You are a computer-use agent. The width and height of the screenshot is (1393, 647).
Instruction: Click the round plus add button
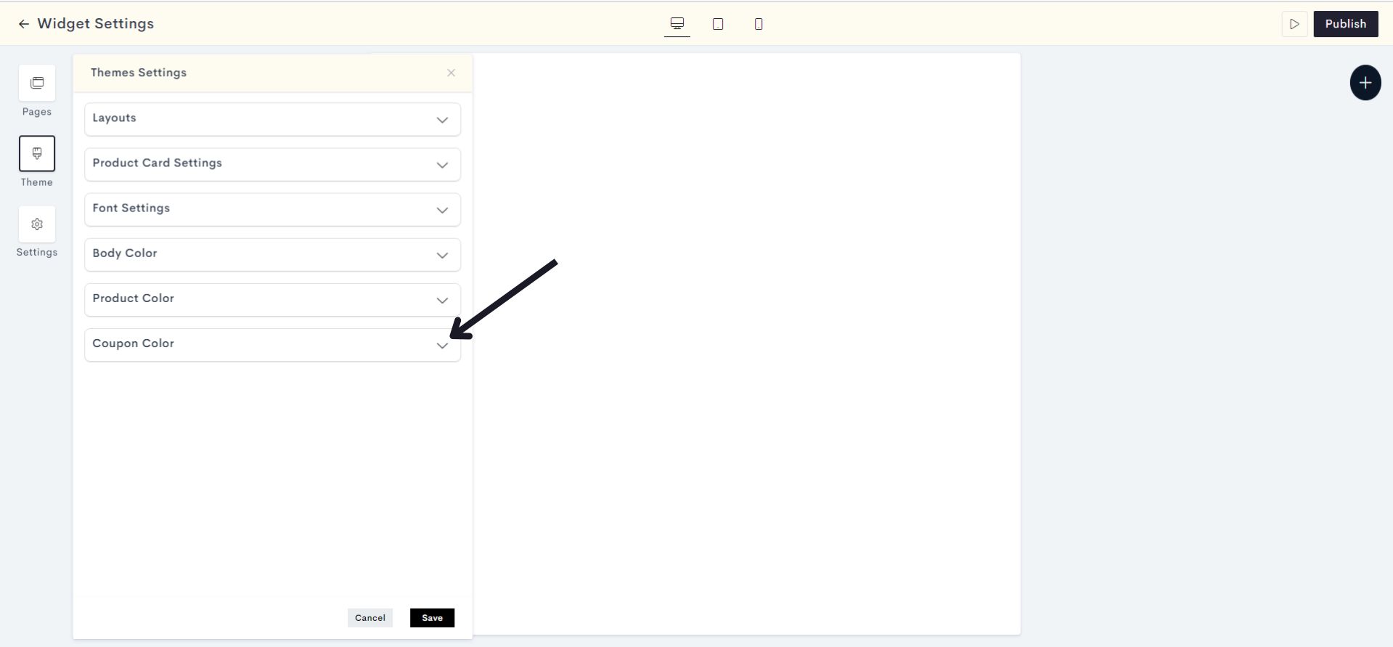pyautogui.click(x=1365, y=83)
